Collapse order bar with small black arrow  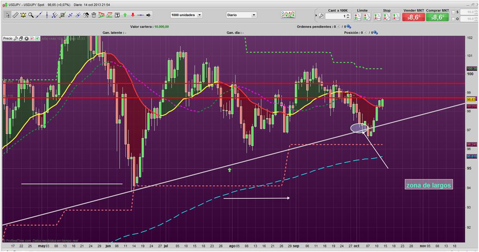316,15
